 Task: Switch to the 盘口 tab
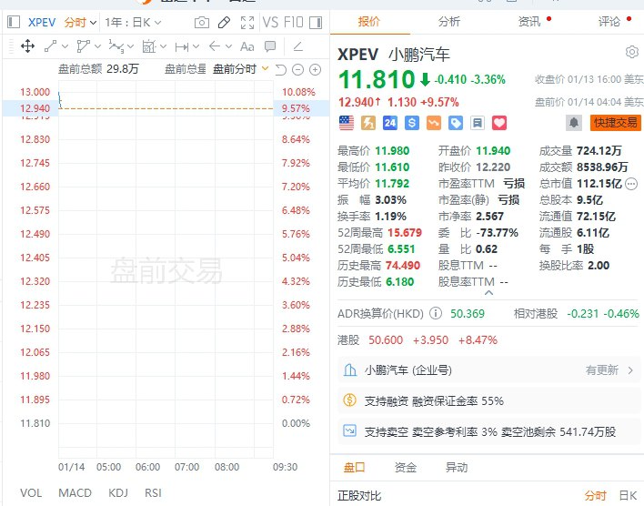(x=355, y=468)
